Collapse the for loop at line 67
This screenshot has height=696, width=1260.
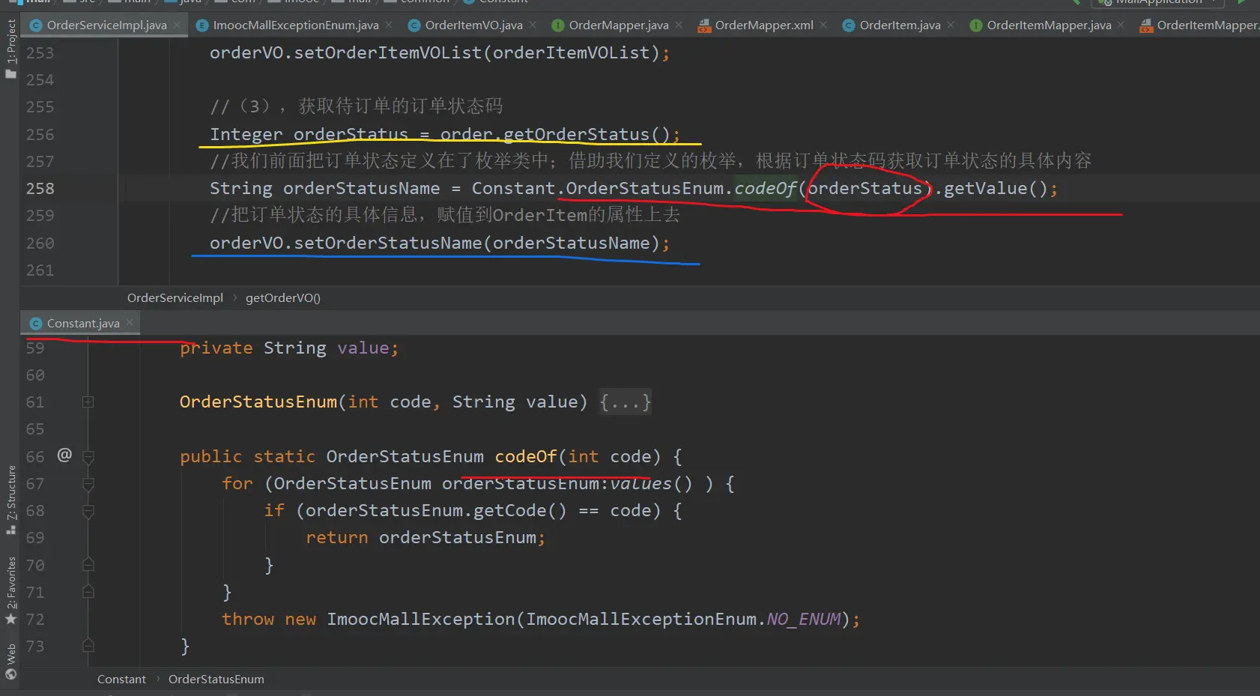(88, 484)
